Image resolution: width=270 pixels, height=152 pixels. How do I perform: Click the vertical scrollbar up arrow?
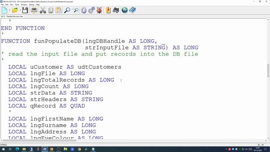(x=268, y=20)
